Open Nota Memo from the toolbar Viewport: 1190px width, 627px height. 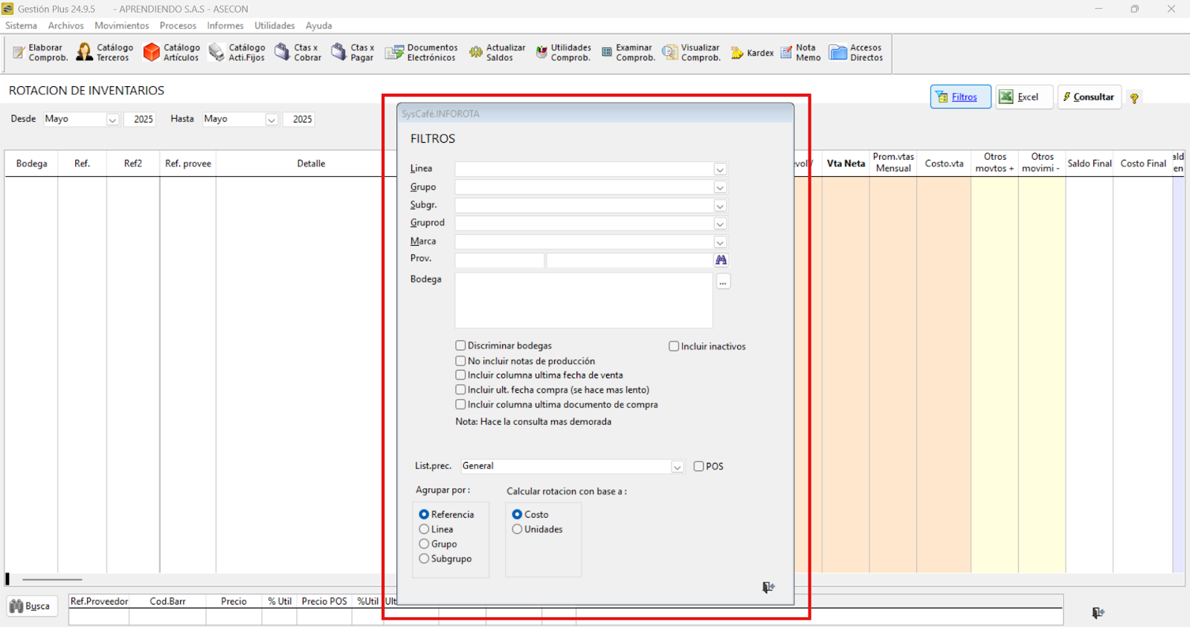point(800,52)
